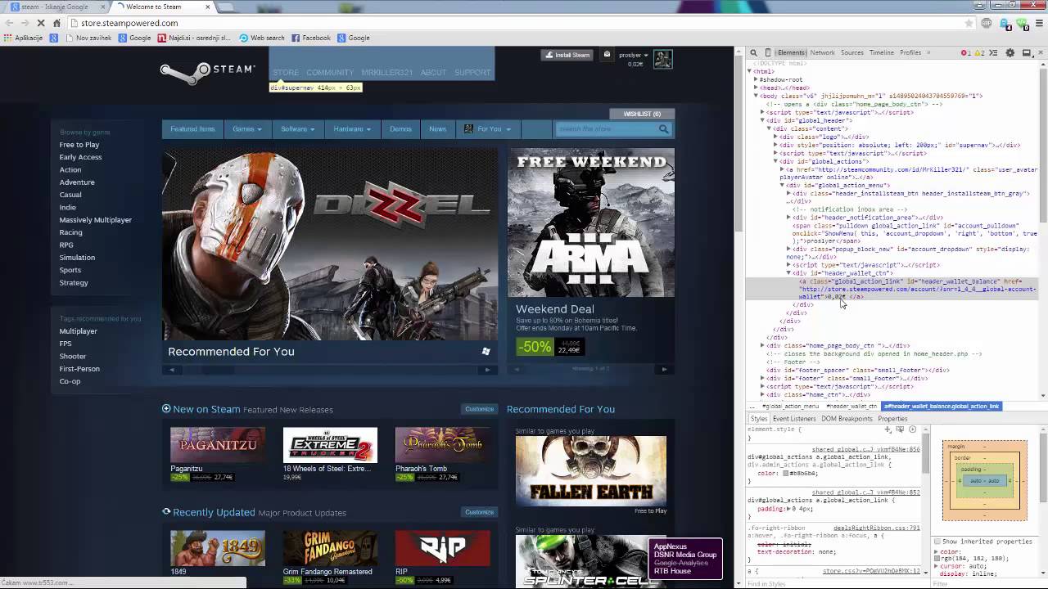Enable Show inherited properties checkbox
Image resolution: width=1048 pixels, height=589 pixels.
[937, 542]
